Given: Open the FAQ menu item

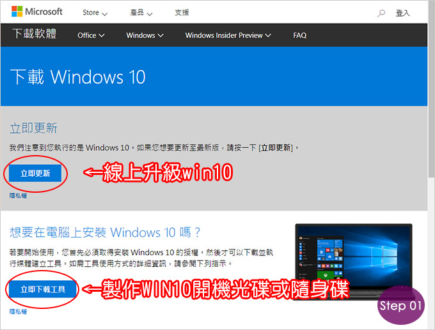Looking at the screenshot, I should [300, 36].
